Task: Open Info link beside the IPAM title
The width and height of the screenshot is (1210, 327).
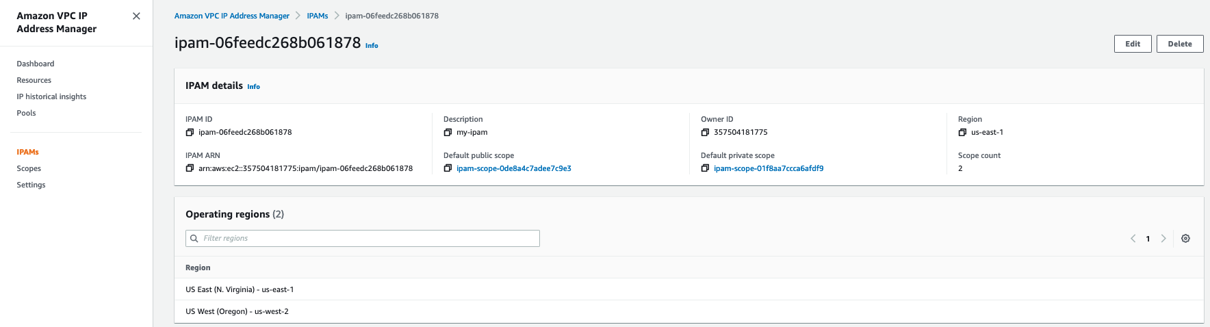Action: click(x=372, y=46)
